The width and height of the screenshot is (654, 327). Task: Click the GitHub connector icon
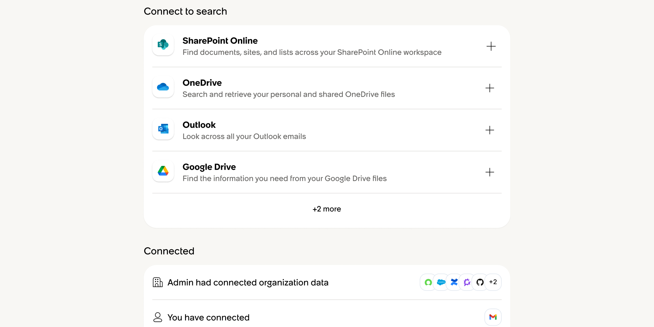click(480, 282)
